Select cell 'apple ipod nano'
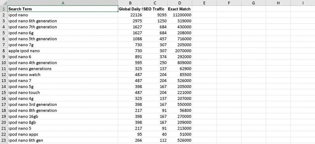The height and width of the screenshot is (144, 315). click(x=63, y=51)
